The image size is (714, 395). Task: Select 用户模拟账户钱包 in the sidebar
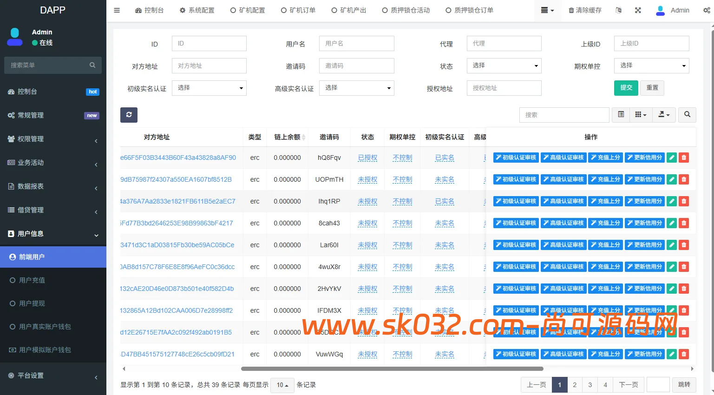[x=53, y=350]
